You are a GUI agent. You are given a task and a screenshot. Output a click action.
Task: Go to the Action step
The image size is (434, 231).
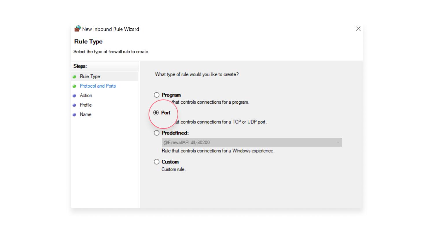(x=86, y=96)
